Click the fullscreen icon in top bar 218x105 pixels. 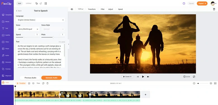point(46,3)
